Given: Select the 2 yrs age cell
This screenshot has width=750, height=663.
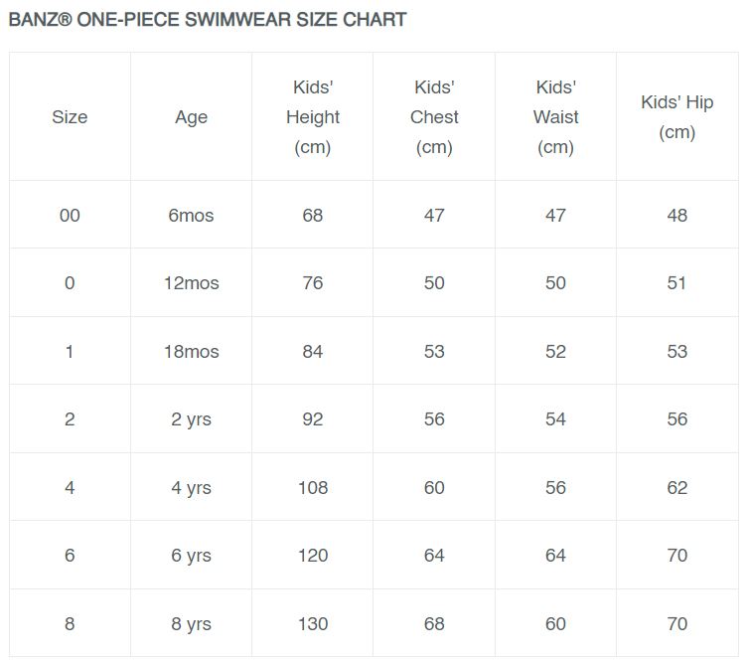Looking at the screenshot, I should [191, 419].
